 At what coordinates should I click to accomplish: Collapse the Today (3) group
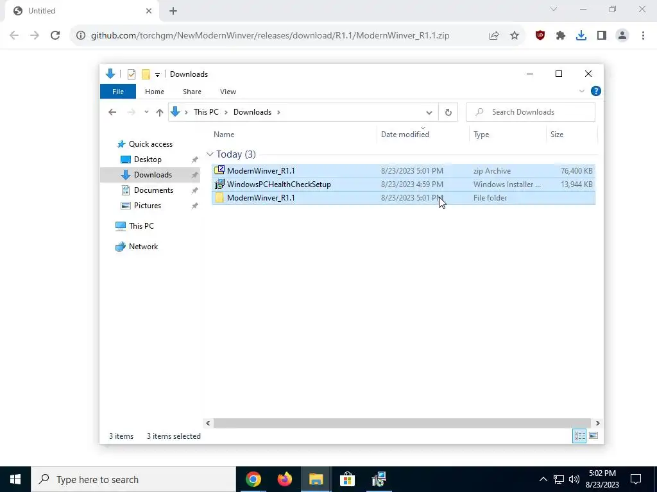click(210, 154)
